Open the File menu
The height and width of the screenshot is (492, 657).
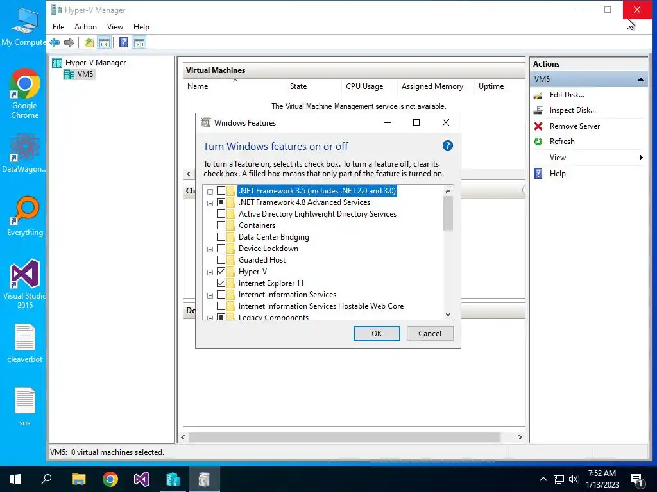click(x=58, y=27)
